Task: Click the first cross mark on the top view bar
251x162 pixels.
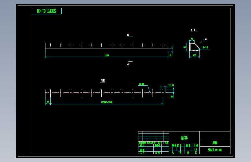Action: click(50, 45)
